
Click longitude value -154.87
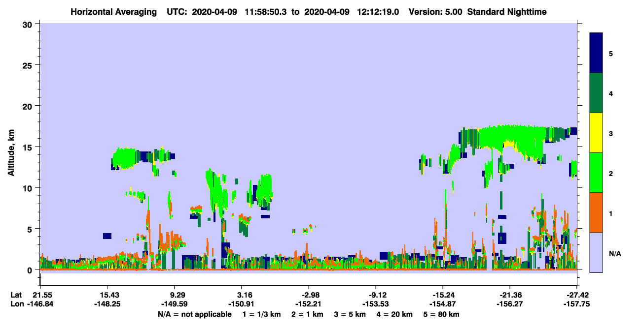click(x=443, y=304)
